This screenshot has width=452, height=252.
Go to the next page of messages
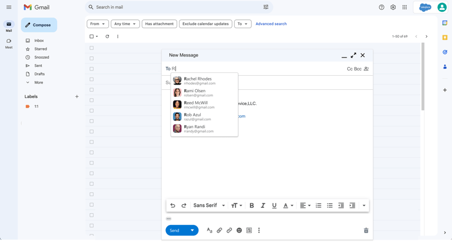click(426, 36)
